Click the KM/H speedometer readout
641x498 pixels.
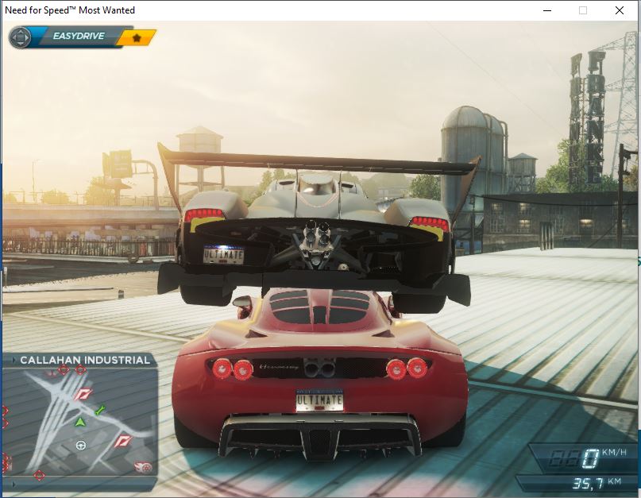(586, 457)
